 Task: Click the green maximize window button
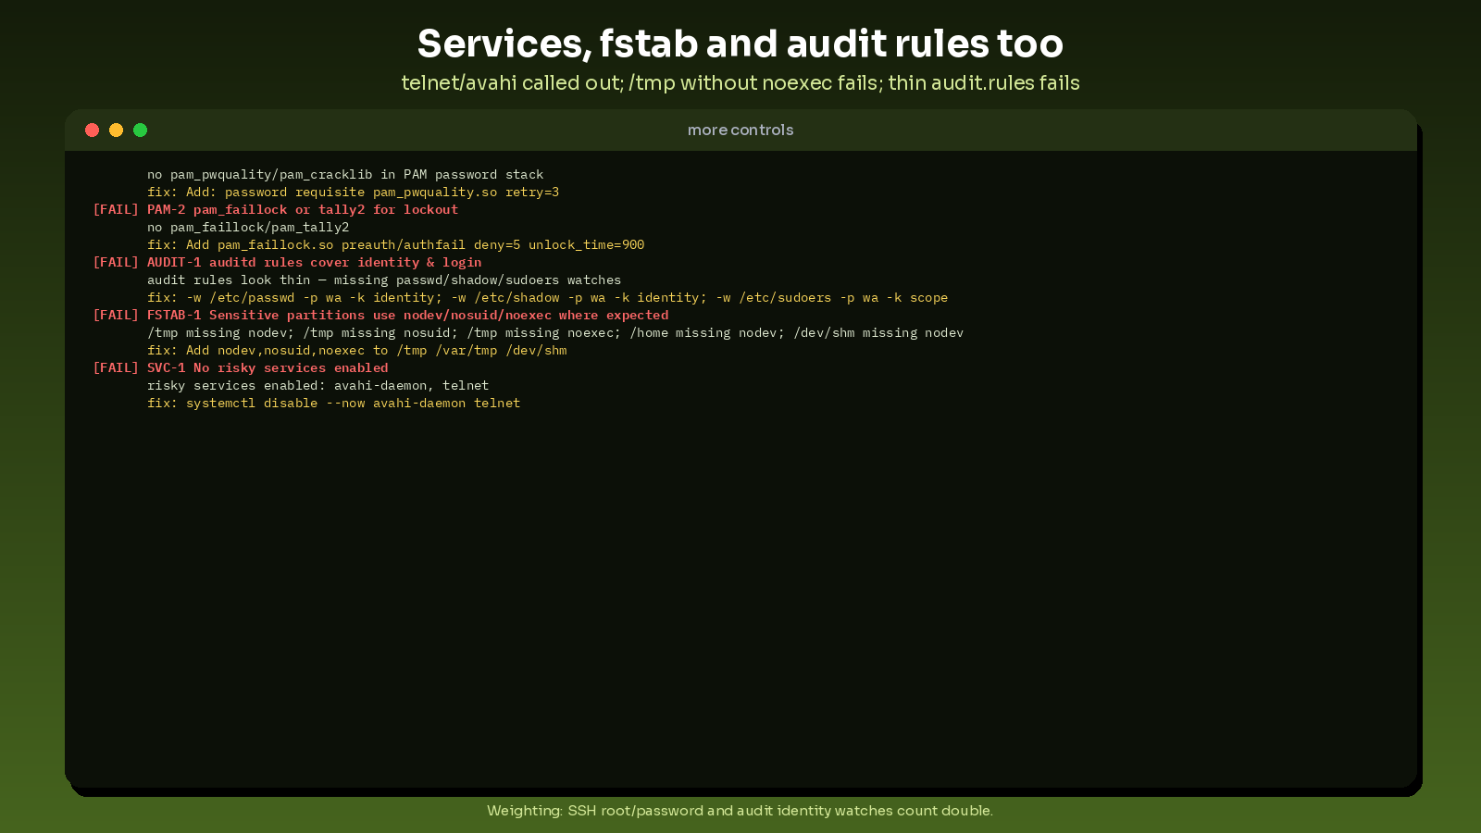(140, 130)
